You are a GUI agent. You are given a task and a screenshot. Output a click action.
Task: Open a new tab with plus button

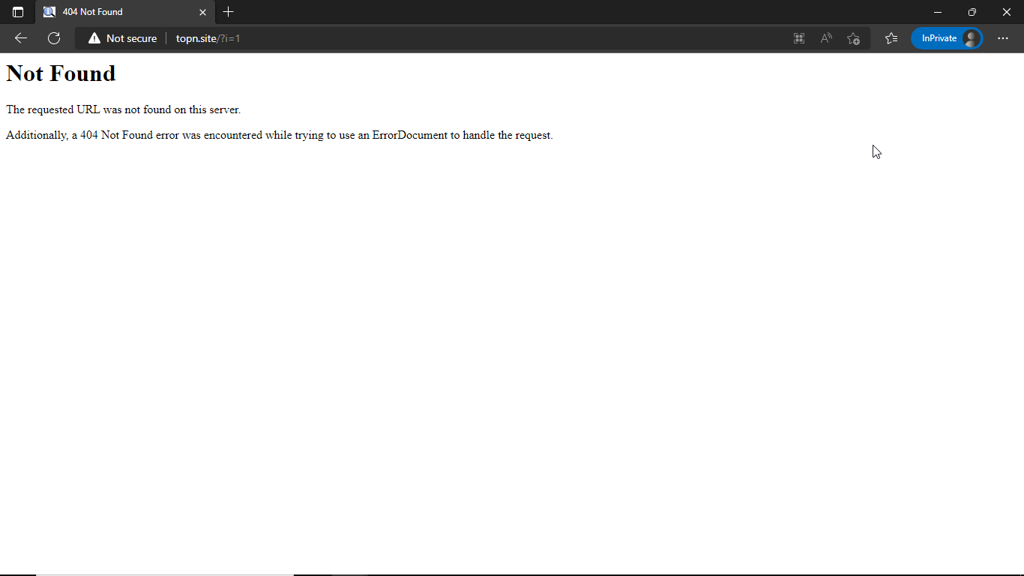point(229,12)
